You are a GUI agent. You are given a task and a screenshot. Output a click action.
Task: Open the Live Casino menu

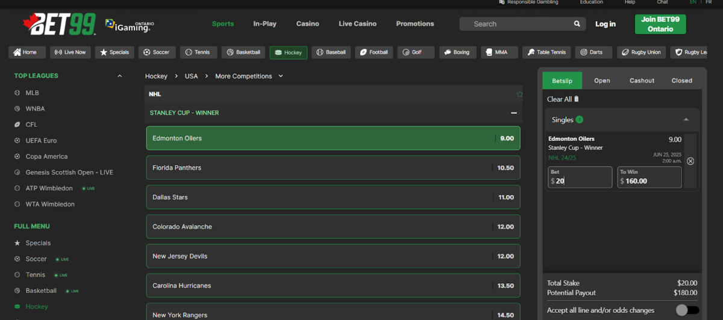pos(357,24)
